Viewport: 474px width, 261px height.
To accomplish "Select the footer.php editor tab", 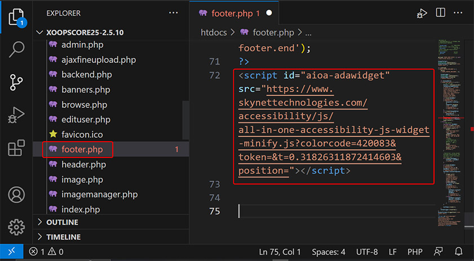I will pyautogui.click(x=234, y=13).
